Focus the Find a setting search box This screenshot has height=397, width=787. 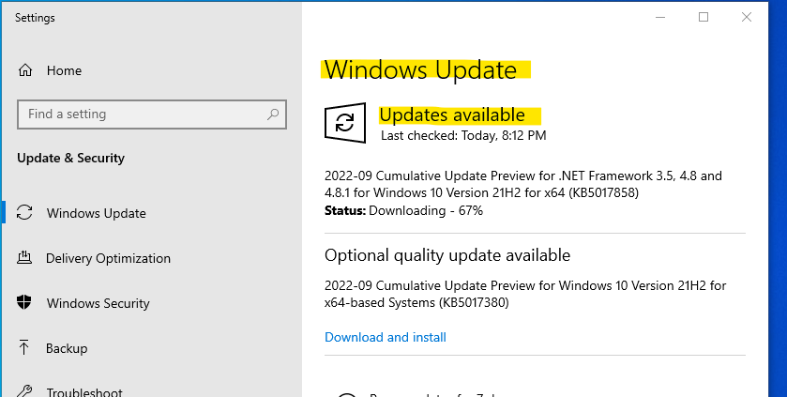pyautogui.click(x=141, y=115)
